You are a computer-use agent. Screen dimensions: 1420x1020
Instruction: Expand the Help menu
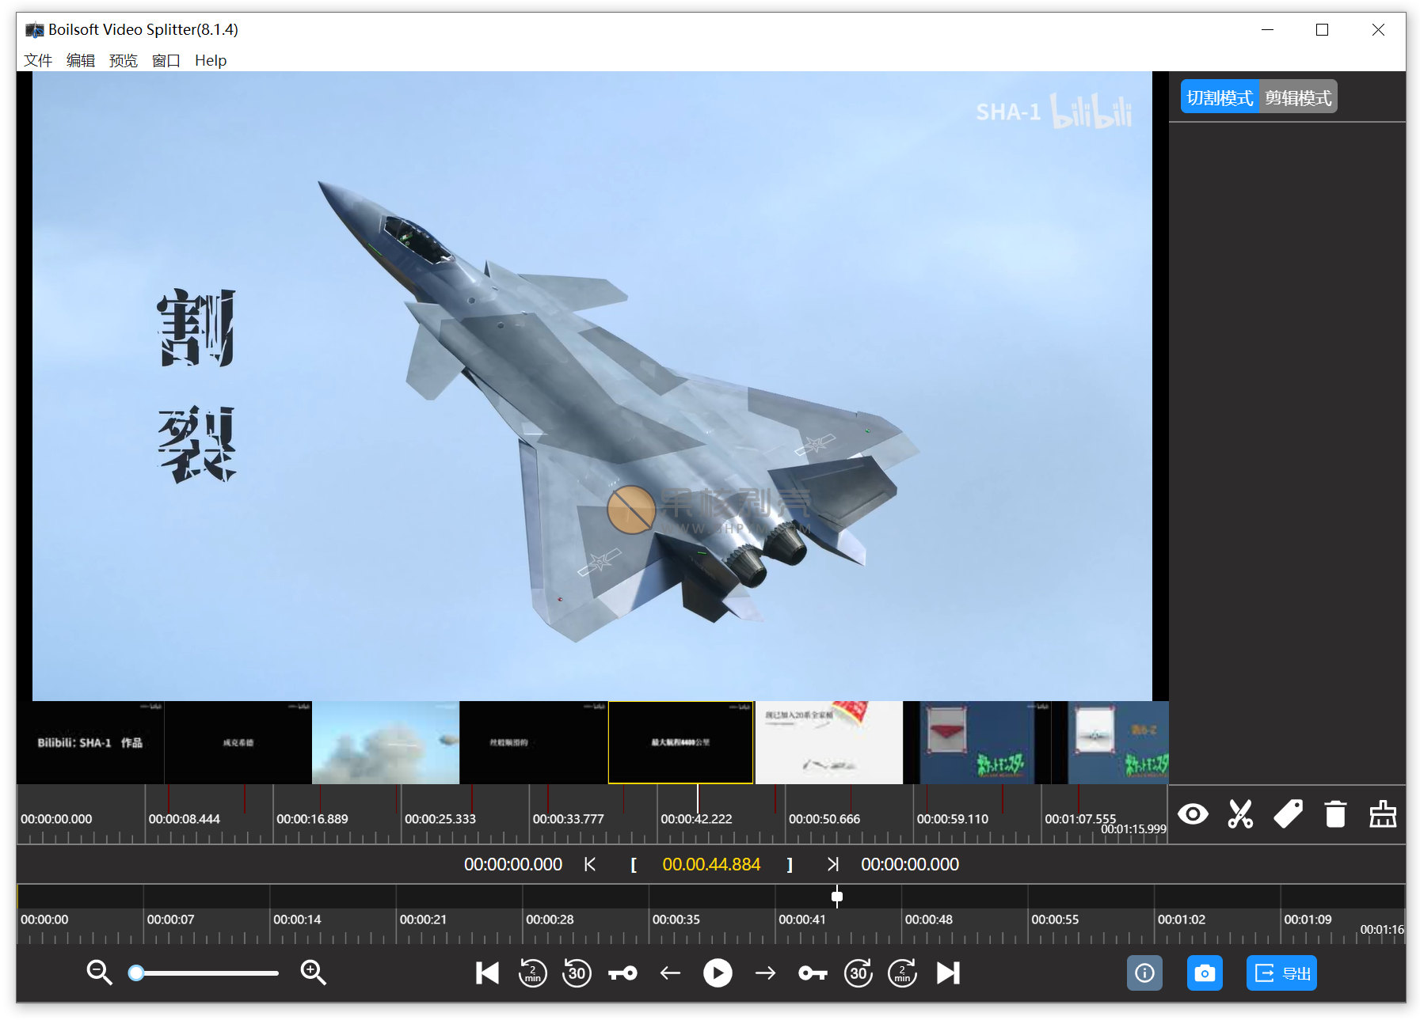click(211, 61)
